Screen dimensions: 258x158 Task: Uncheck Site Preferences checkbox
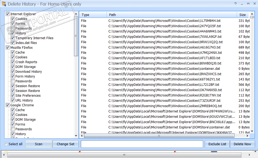[13, 95]
